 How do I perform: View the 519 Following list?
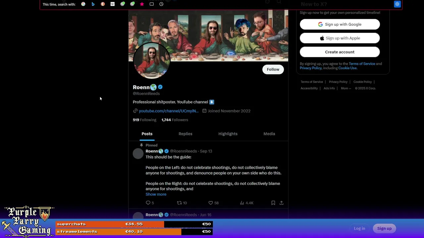[x=144, y=120]
